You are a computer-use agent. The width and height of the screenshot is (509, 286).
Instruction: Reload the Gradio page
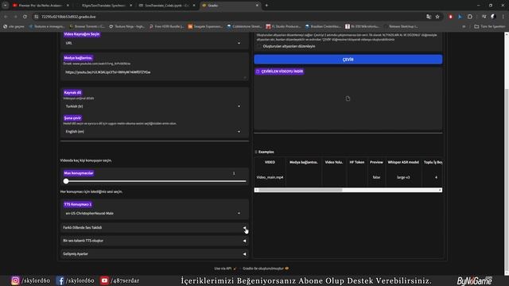[25, 17]
